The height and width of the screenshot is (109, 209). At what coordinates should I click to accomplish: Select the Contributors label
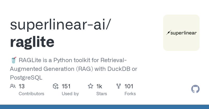pos(31,94)
